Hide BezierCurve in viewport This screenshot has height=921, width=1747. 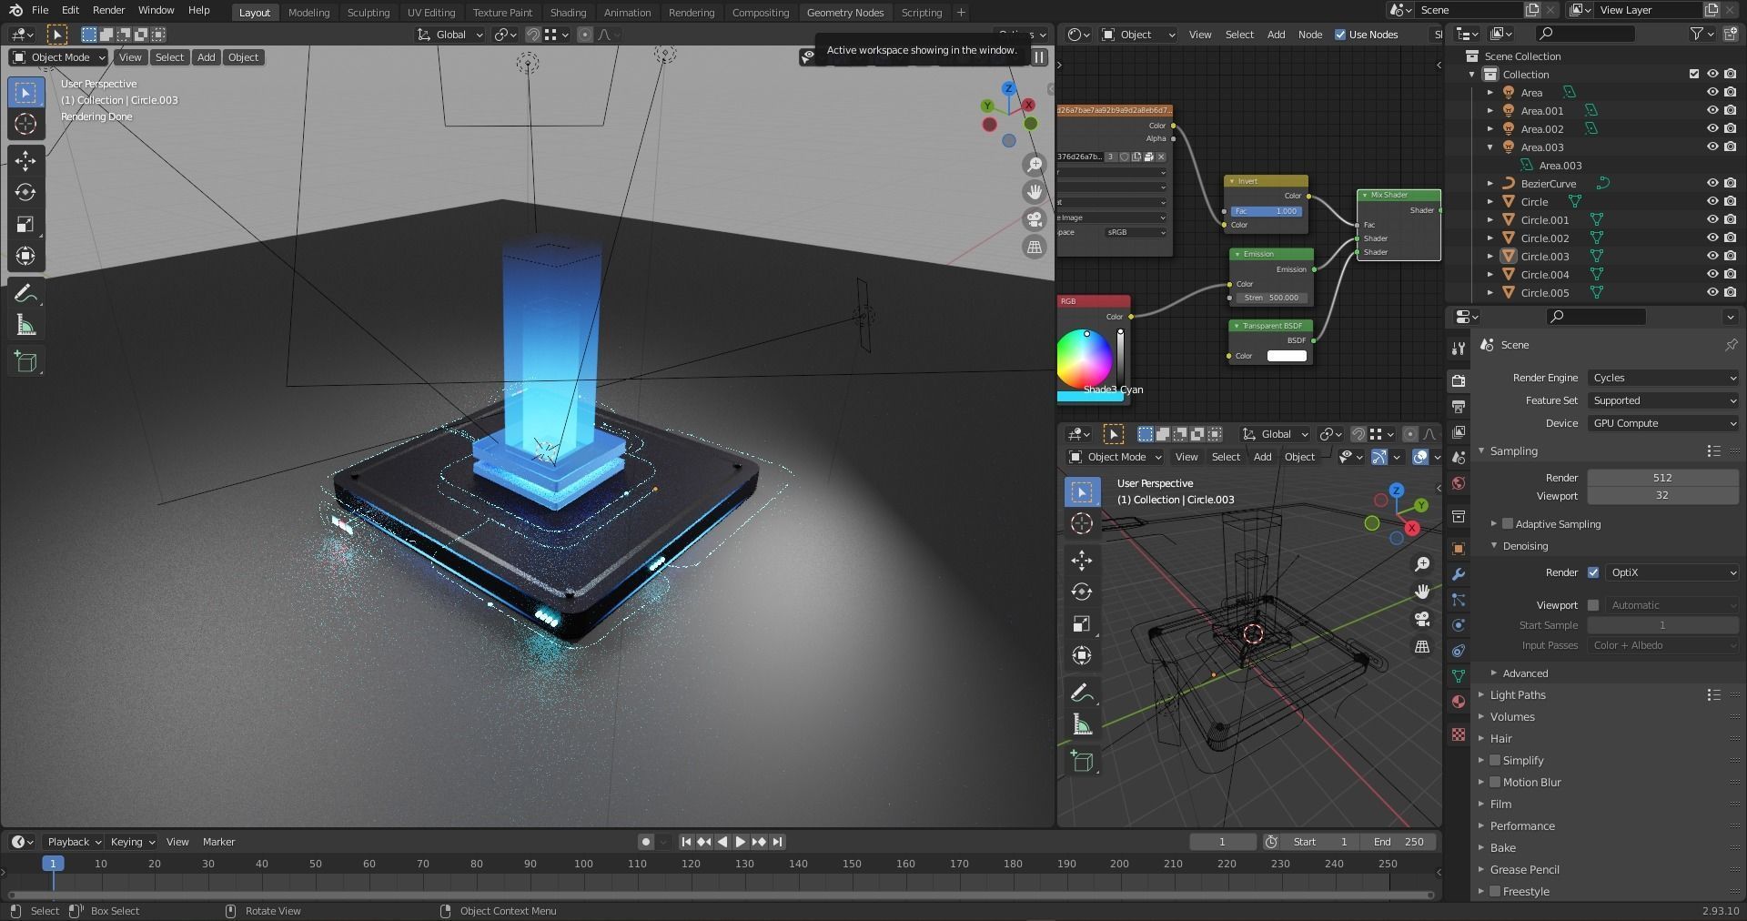(x=1712, y=183)
